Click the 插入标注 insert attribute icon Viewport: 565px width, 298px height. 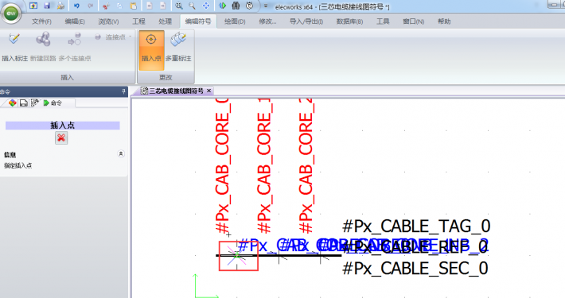tap(14, 48)
